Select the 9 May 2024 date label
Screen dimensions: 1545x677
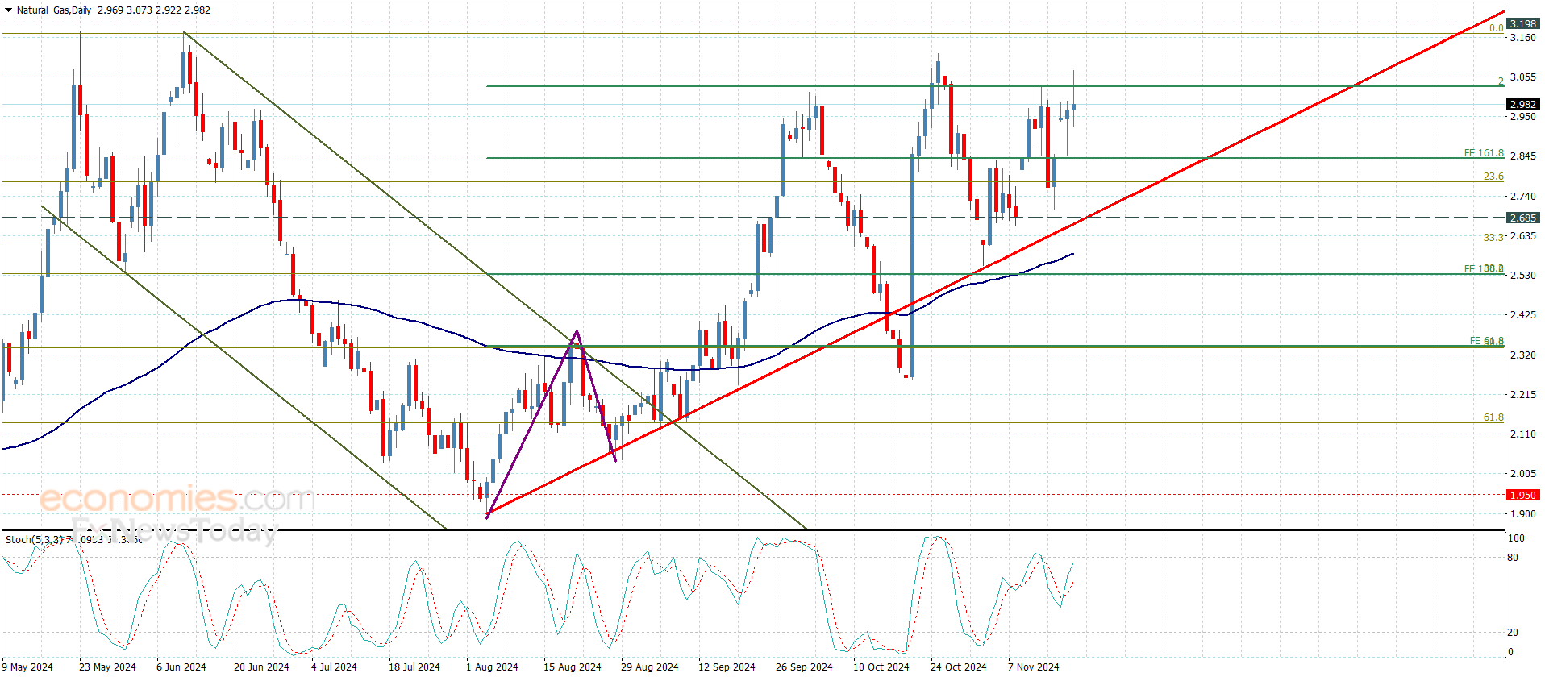pos(27,667)
